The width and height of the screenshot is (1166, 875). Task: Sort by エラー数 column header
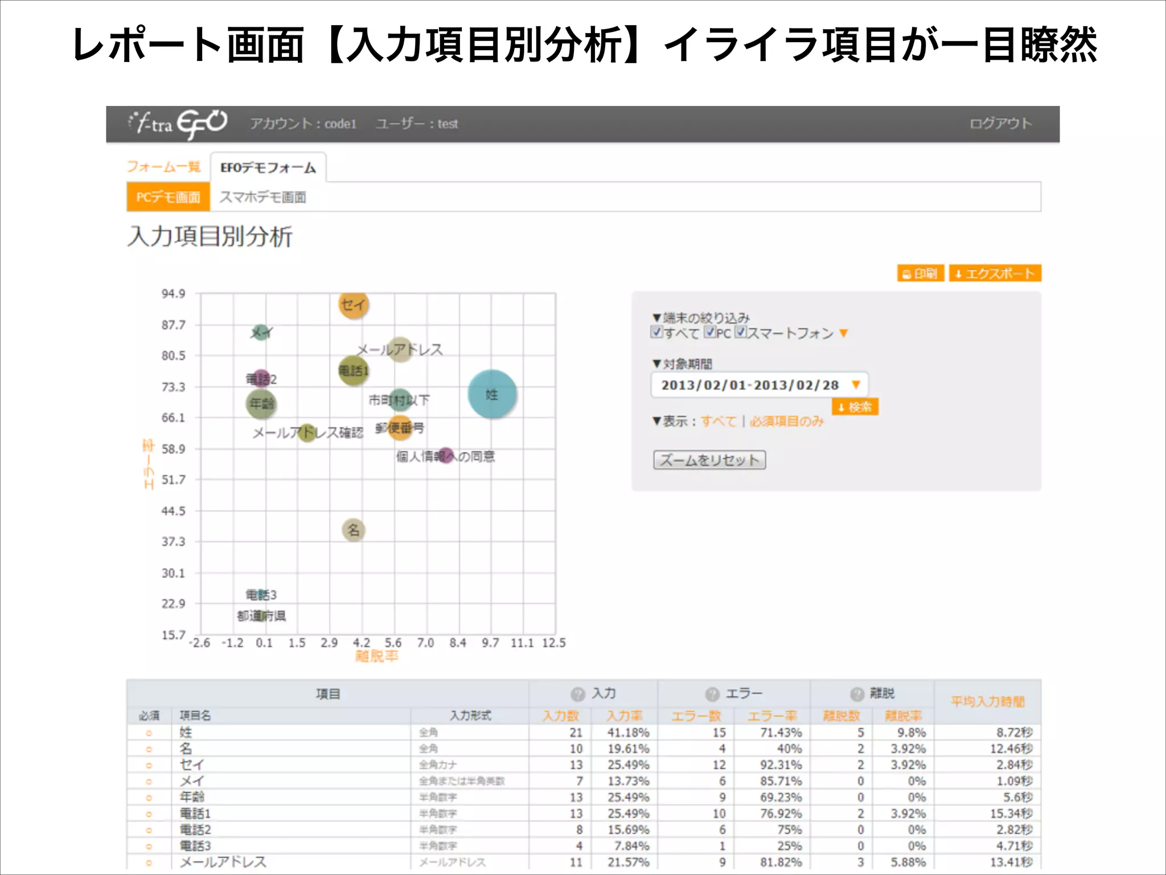pos(696,716)
